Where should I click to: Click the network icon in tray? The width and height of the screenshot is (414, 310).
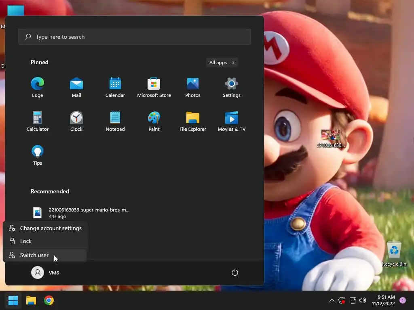pos(353,300)
